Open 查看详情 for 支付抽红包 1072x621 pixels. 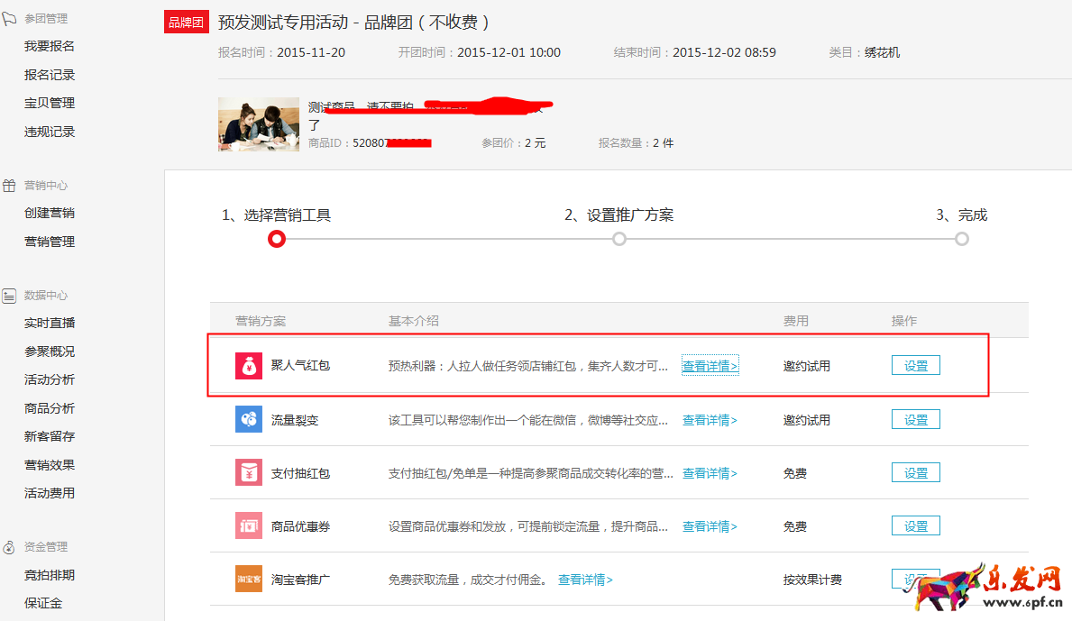(710, 471)
